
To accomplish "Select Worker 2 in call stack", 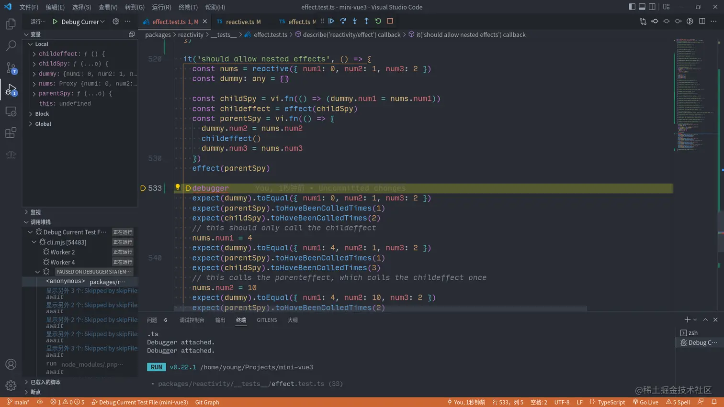I will tap(80, 252).
